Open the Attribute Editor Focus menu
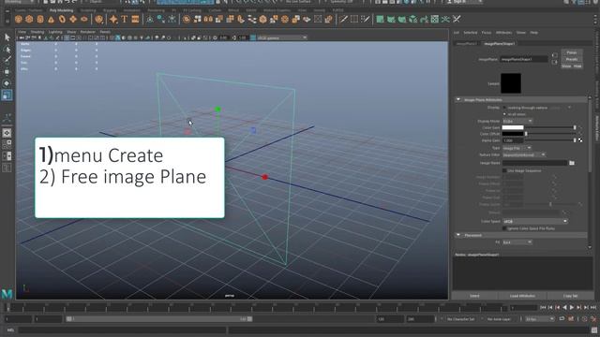600x337 pixels. point(487,33)
